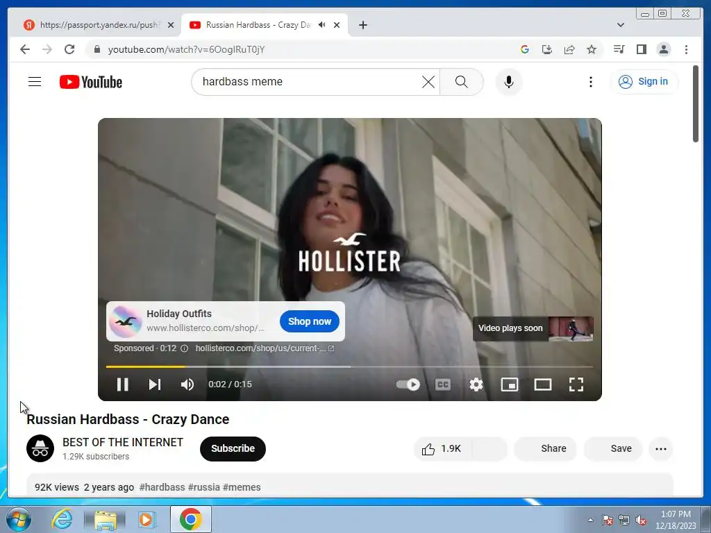Enter full screen mode
The height and width of the screenshot is (533, 711).
click(x=576, y=384)
